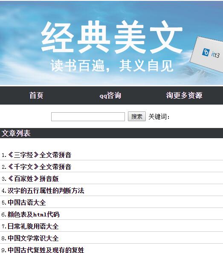Open article 中国文学常识大全
Image resolution: width=223 pixels, height=253 pixels.
[x=33, y=238]
